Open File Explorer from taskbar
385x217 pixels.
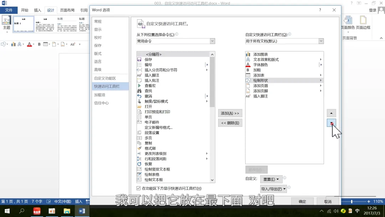[x=67, y=211]
